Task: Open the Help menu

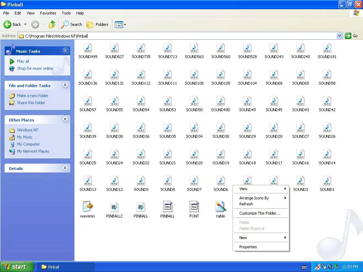Action: coord(80,13)
